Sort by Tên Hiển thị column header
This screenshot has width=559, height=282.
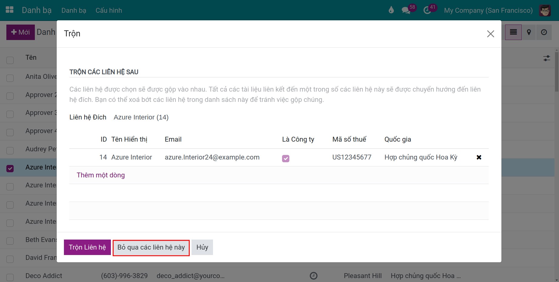coord(129,139)
